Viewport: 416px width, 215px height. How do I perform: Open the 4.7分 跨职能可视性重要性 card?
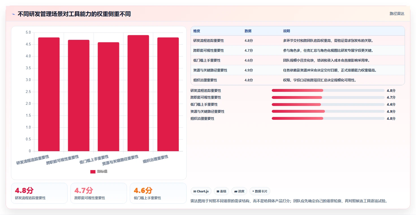coord(99,193)
